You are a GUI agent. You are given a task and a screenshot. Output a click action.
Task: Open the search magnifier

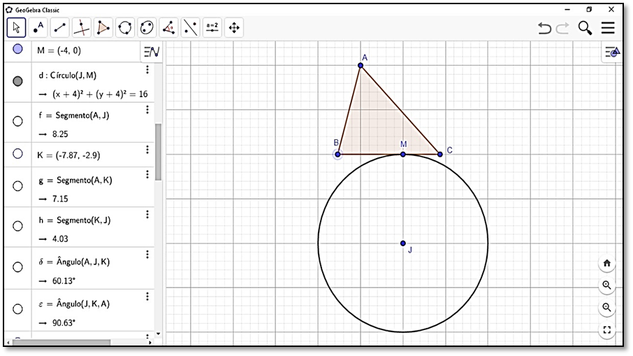tap(585, 28)
